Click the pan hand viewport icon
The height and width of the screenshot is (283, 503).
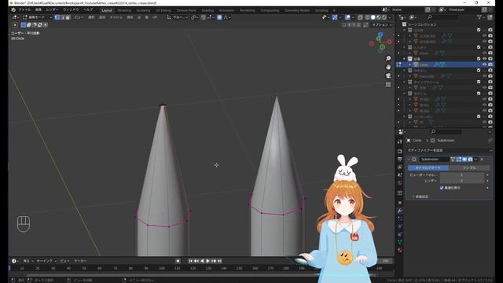click(388, 67)
